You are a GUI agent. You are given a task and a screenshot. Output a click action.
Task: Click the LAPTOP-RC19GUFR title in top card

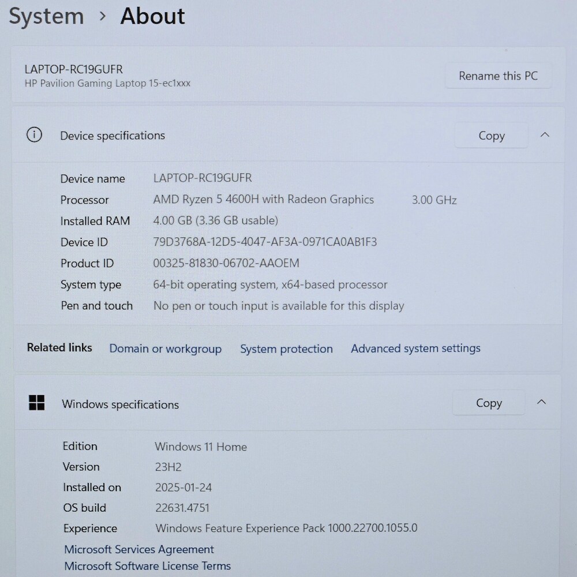pyautogui.click(x=74, y=69)
